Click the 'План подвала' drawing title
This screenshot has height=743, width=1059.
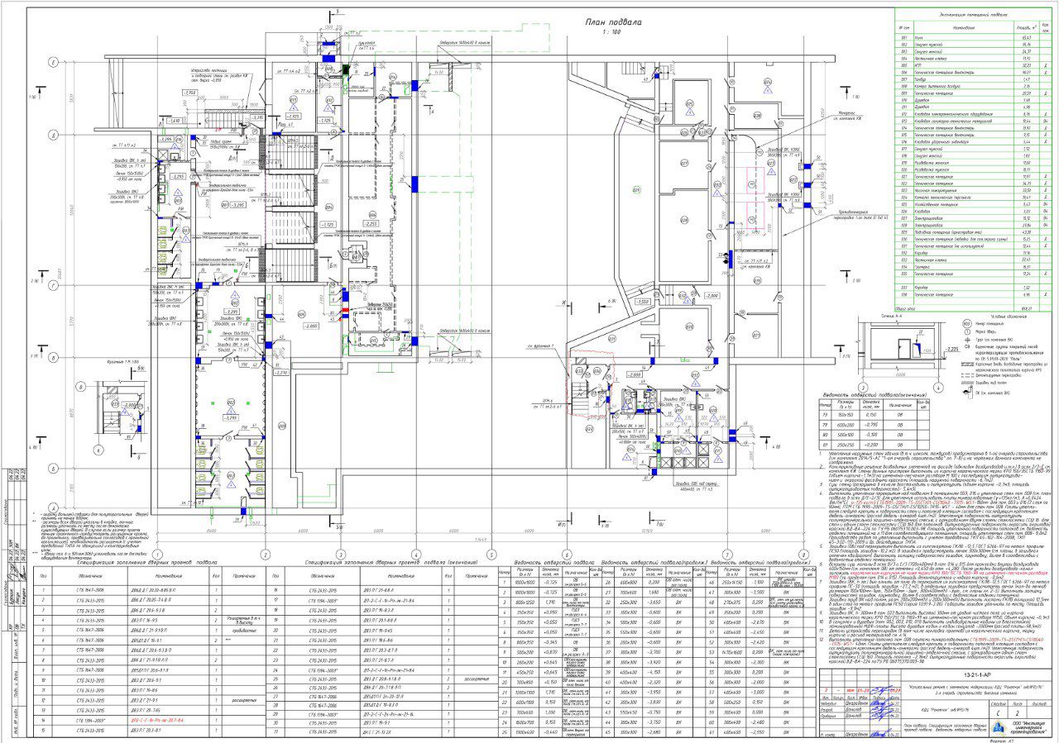607,24
